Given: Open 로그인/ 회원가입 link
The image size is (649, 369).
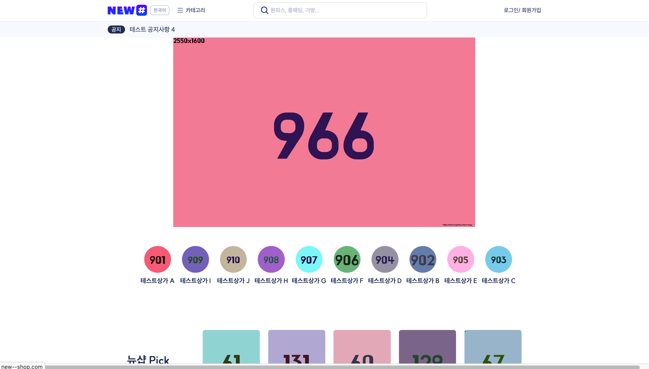Looking at the screenshot, I should [x=522, y=10].
